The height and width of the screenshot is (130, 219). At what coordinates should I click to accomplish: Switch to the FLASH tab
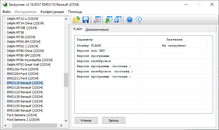pos(78,29)
